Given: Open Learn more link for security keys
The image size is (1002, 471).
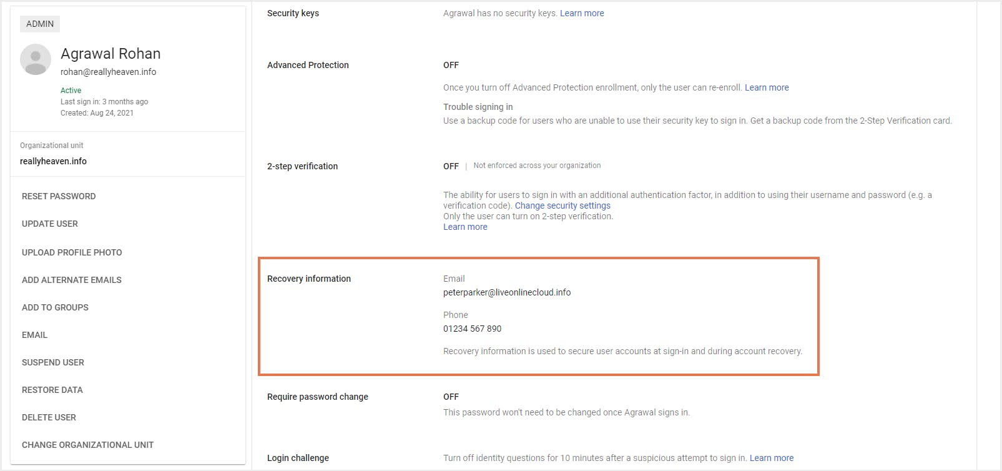Looking at the screenshot, I should [582, 13].
